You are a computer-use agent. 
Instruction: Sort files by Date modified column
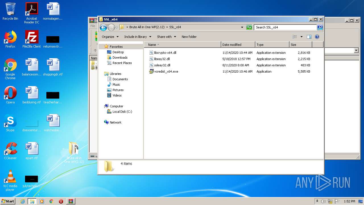pos(238,45)
